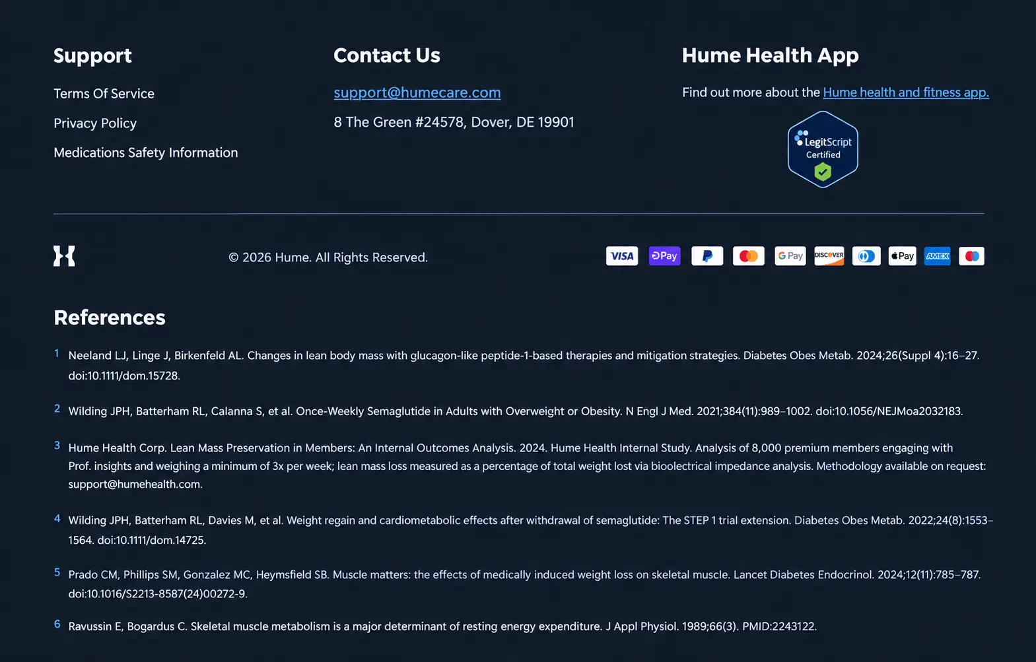
Task: Click the Shop Pay payment icon
Action: [x=664, y=256]
